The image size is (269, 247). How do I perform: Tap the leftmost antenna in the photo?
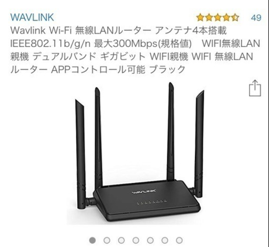tap(80, 154)
